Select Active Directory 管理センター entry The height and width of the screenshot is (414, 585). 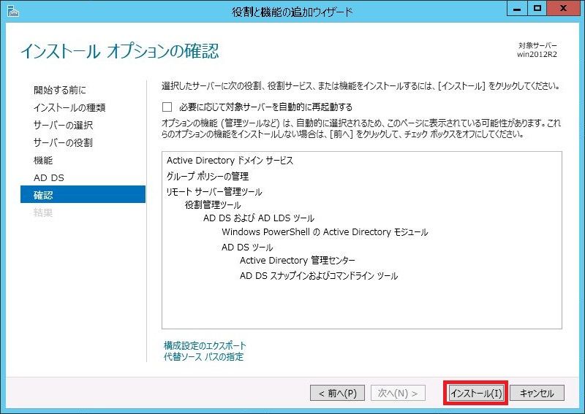pos(298,261)
